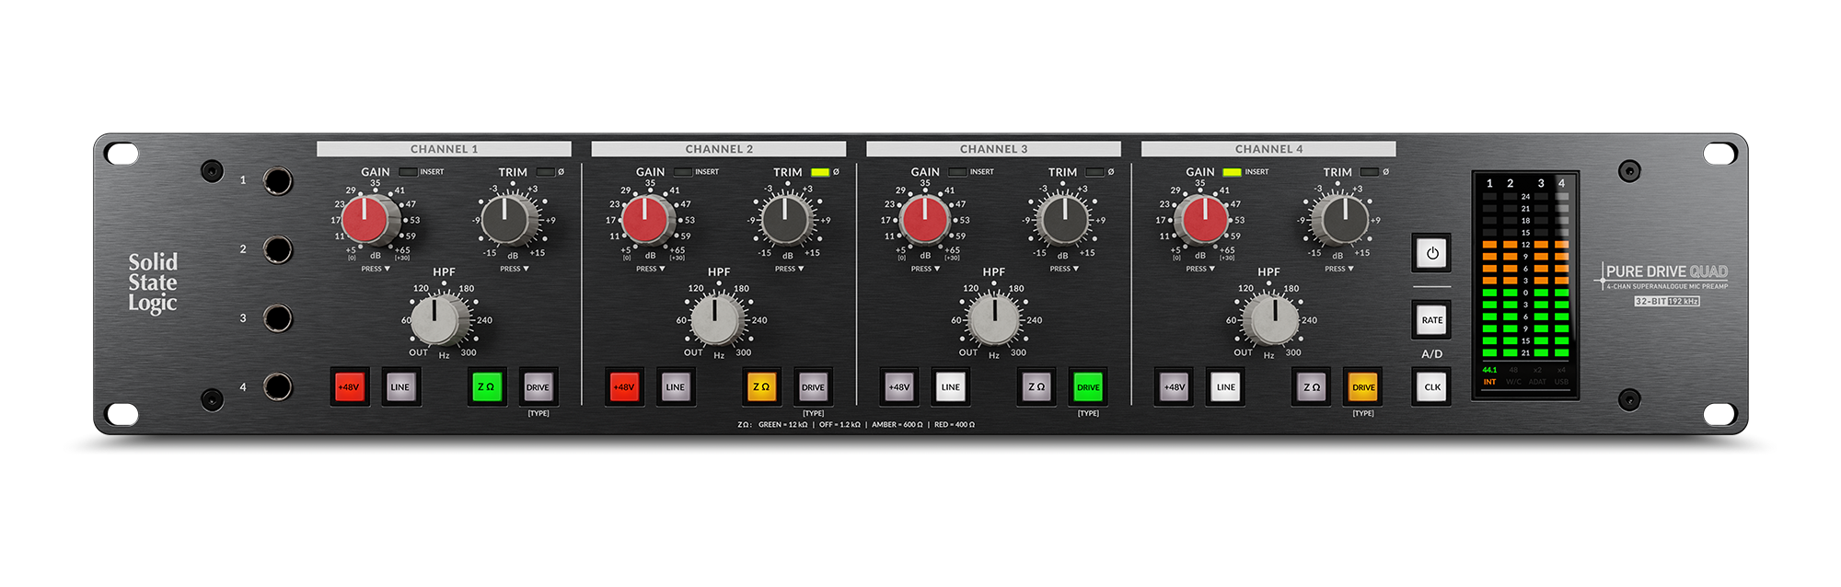Click front panel input jack 1

[x=275, y=180]
